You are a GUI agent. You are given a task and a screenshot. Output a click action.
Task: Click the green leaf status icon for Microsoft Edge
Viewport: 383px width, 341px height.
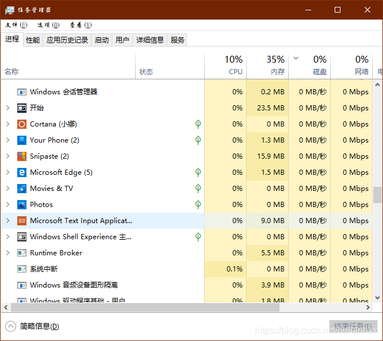(x=198, y=173)
